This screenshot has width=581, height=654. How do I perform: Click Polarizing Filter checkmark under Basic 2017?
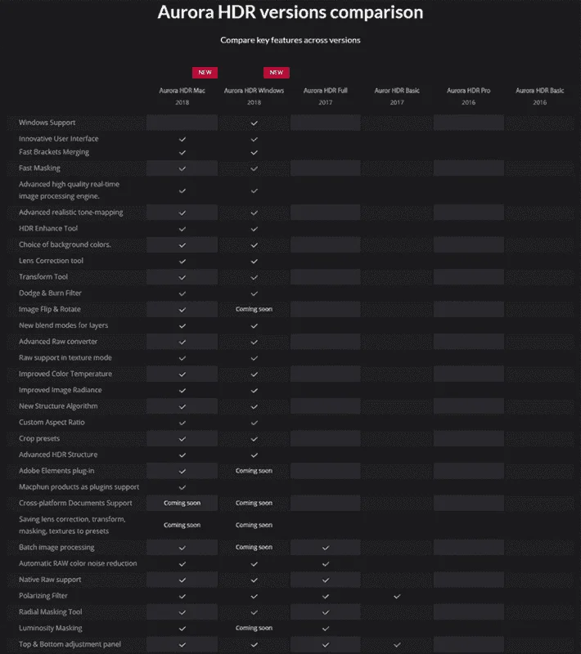pos(397,597)
